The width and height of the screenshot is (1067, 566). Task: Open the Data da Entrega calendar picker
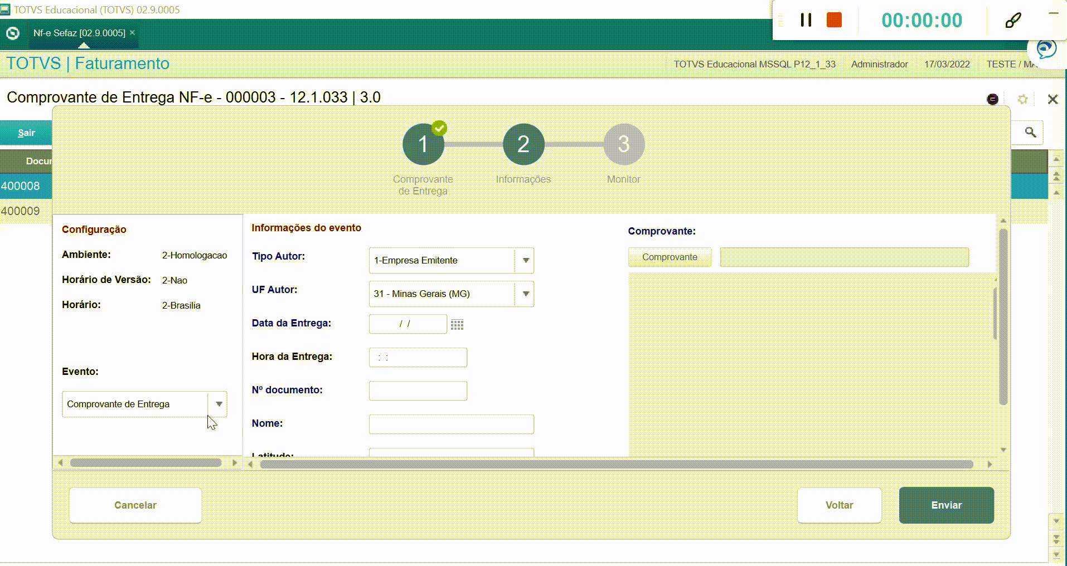tap(457, 324)
